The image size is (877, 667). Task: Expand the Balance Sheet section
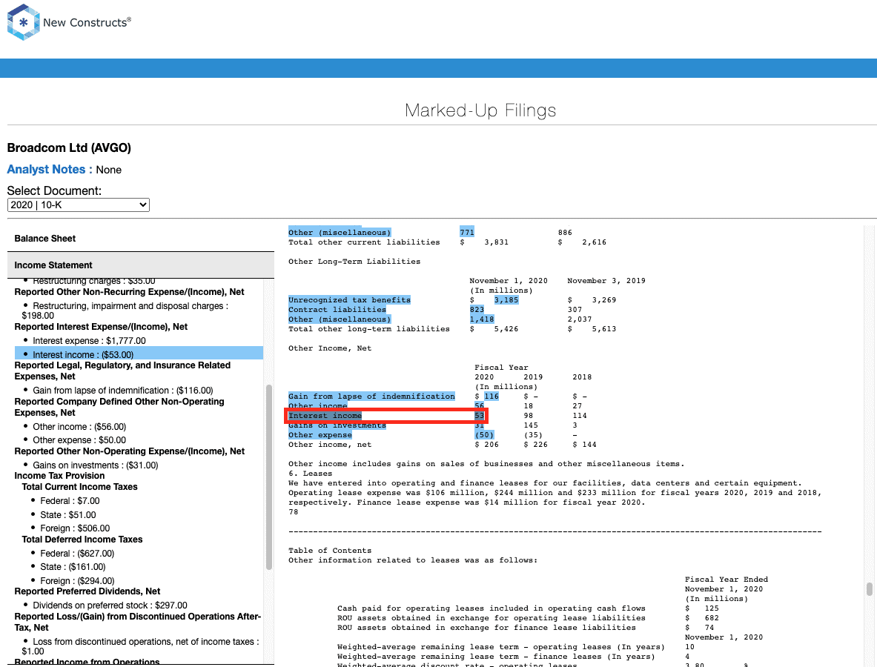tap(140, 238)
